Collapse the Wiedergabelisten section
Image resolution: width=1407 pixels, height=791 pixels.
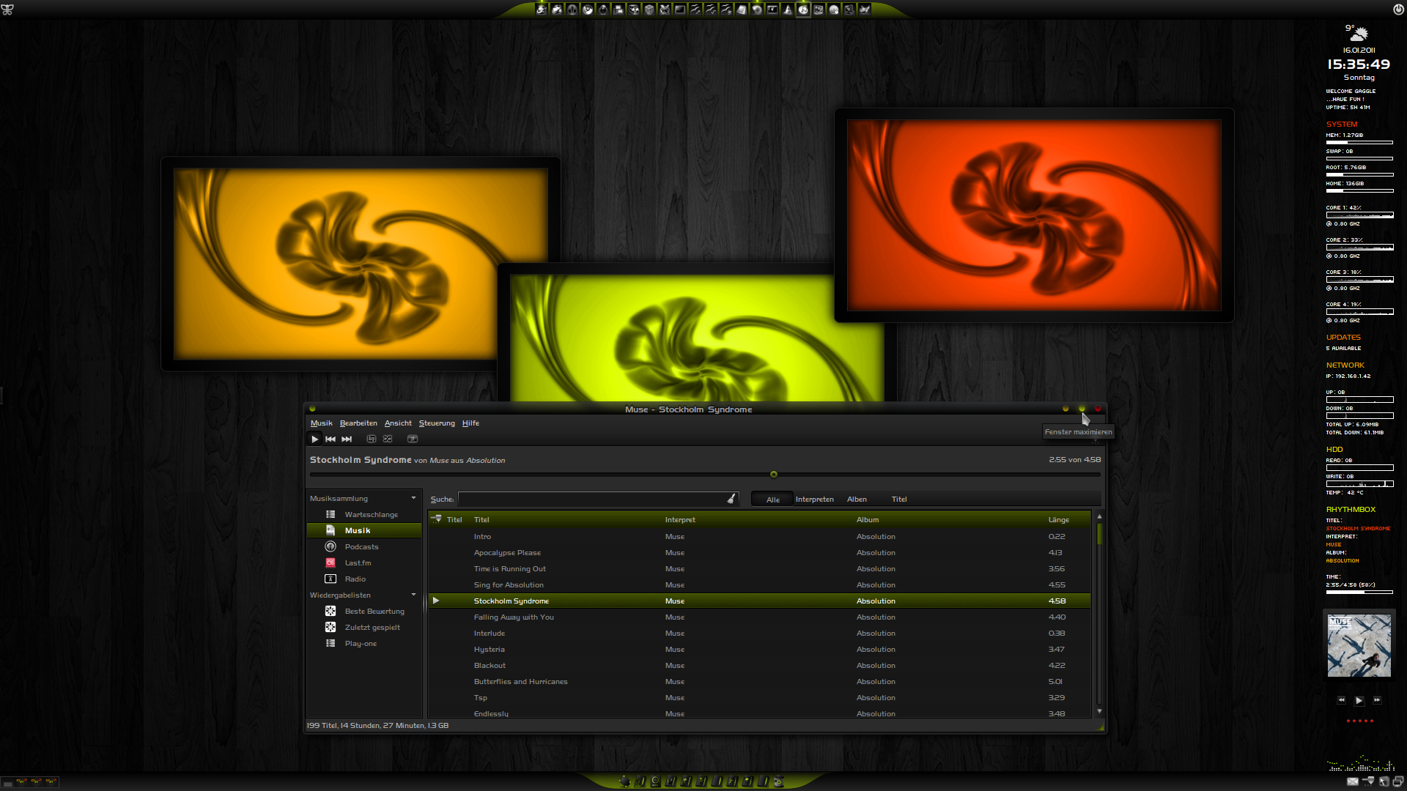[413, 595]
